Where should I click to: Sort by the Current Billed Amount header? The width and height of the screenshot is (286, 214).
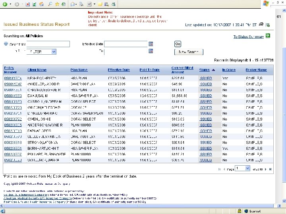182,70
